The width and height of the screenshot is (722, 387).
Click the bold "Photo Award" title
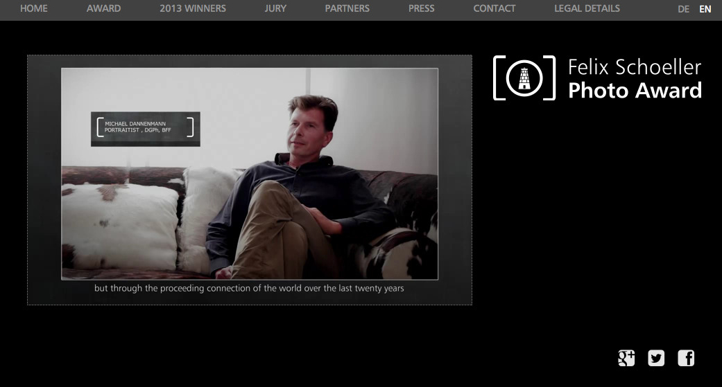click(x=634, y=91)
